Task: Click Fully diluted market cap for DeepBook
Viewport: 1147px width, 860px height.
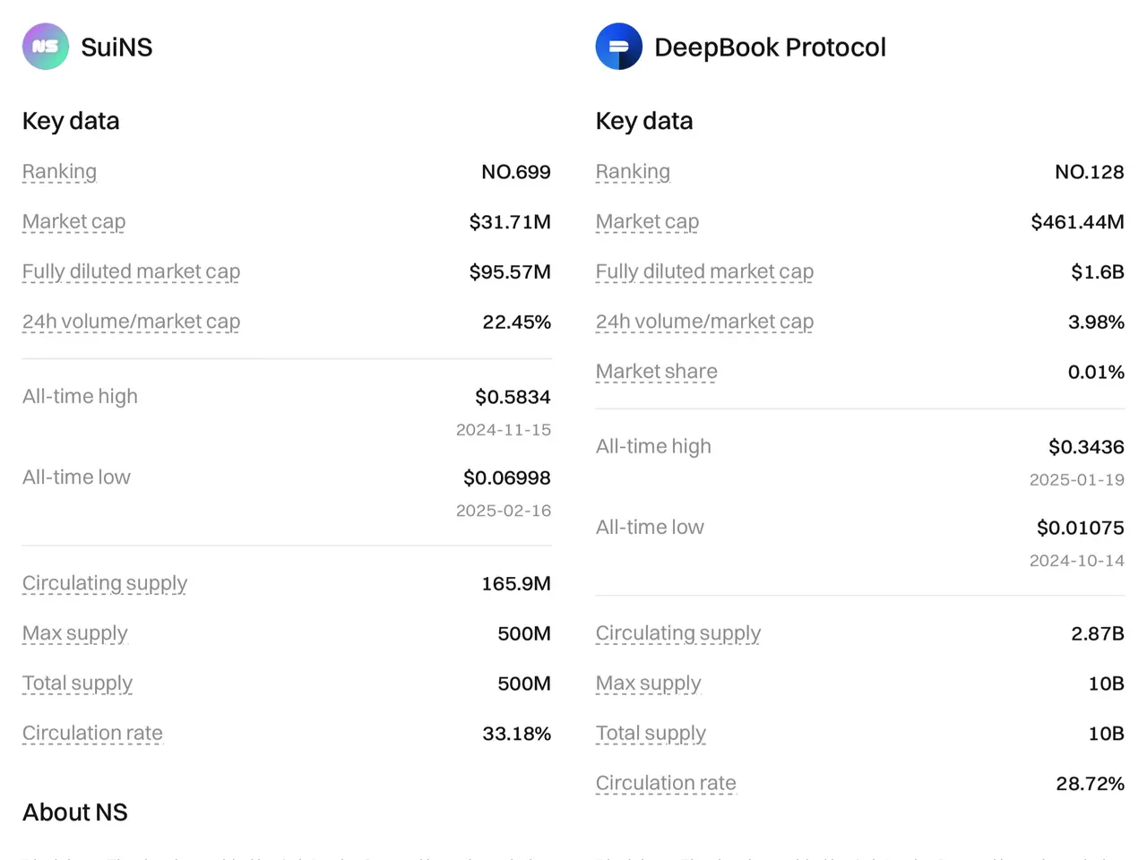Action: point(704,271)
